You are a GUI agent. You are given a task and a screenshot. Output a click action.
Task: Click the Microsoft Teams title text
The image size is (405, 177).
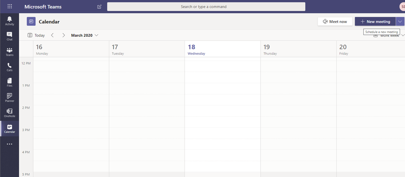pos(44,7)
